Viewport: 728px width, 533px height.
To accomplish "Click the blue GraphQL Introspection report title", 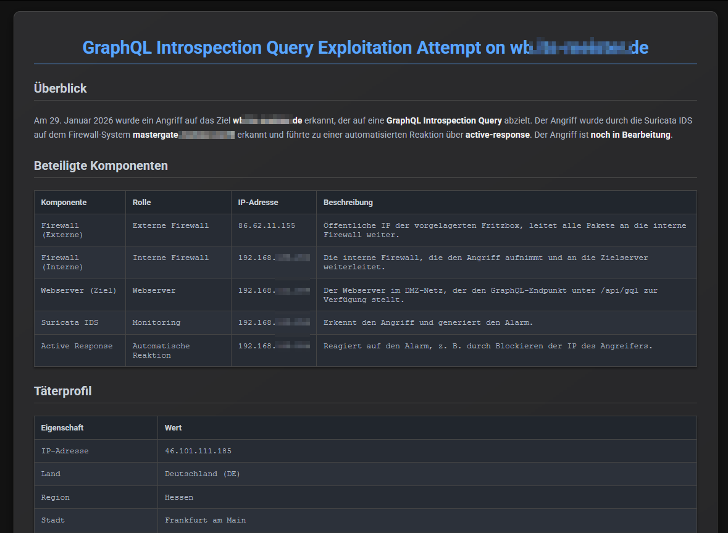I will click(x=365, y=48).
